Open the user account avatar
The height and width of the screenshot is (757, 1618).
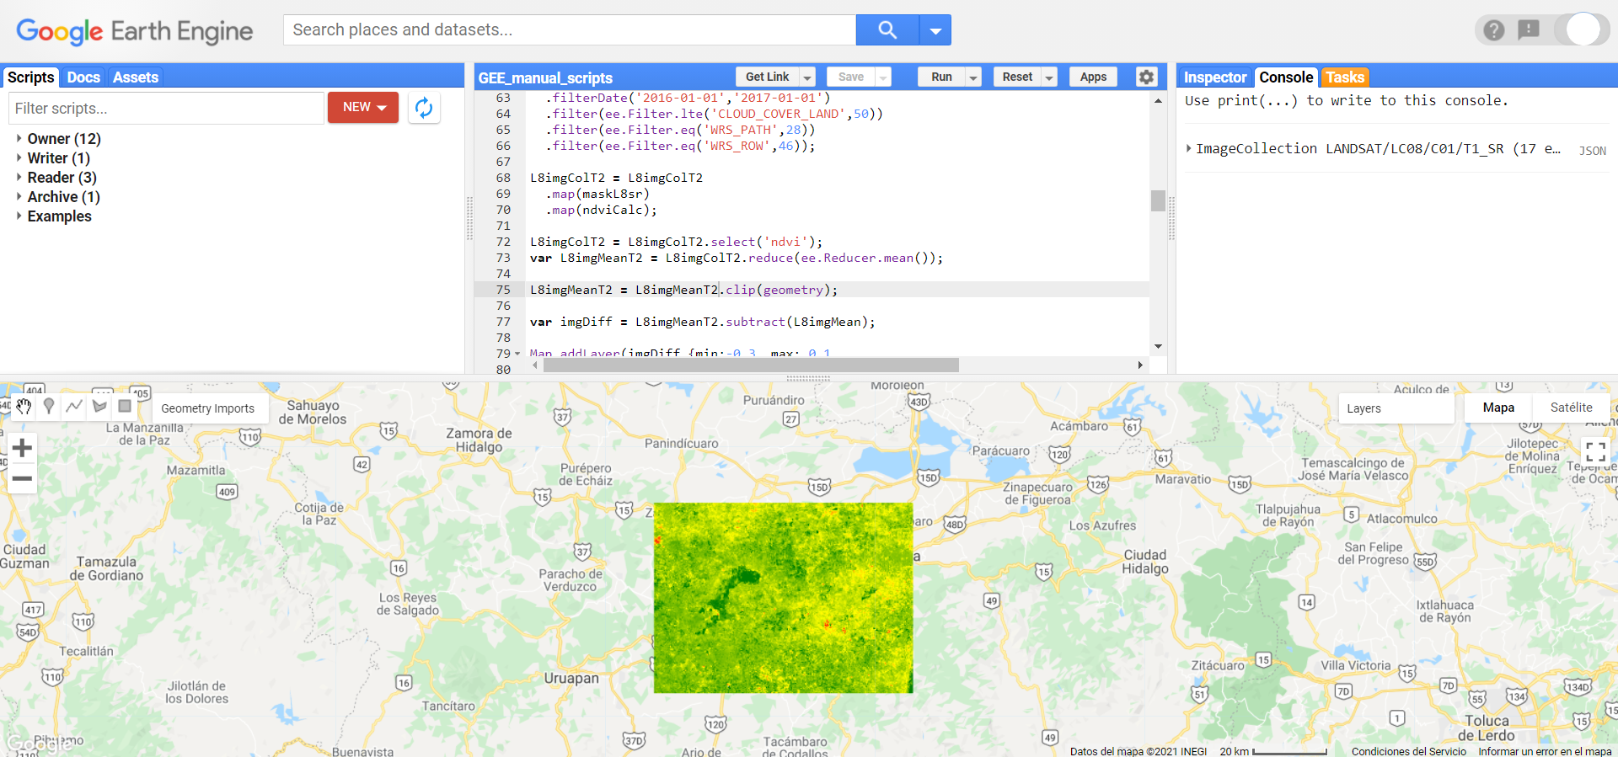[x=1583, y=30]
